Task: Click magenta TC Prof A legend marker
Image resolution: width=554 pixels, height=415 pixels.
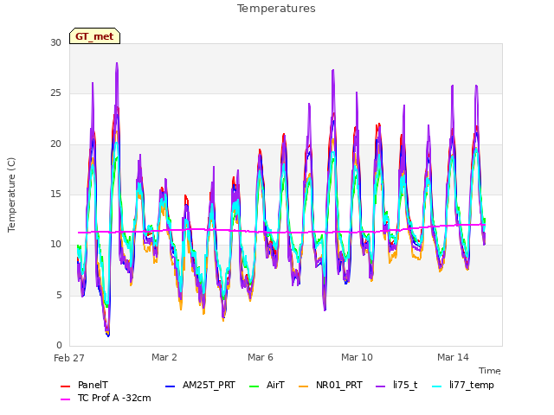Action: pos(66,399)
